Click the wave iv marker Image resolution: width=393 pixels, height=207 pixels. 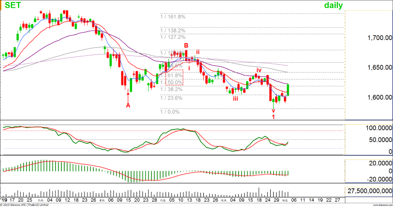[x=258, y=71]
